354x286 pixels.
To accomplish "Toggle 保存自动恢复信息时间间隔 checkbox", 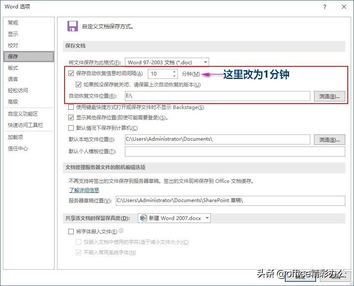I will tap(71, 73).
